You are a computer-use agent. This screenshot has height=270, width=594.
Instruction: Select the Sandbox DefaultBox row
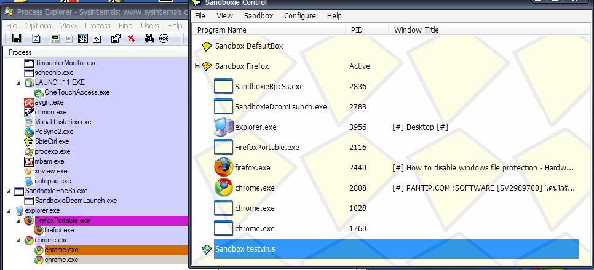pyautogui.click(x=249, y=46)
